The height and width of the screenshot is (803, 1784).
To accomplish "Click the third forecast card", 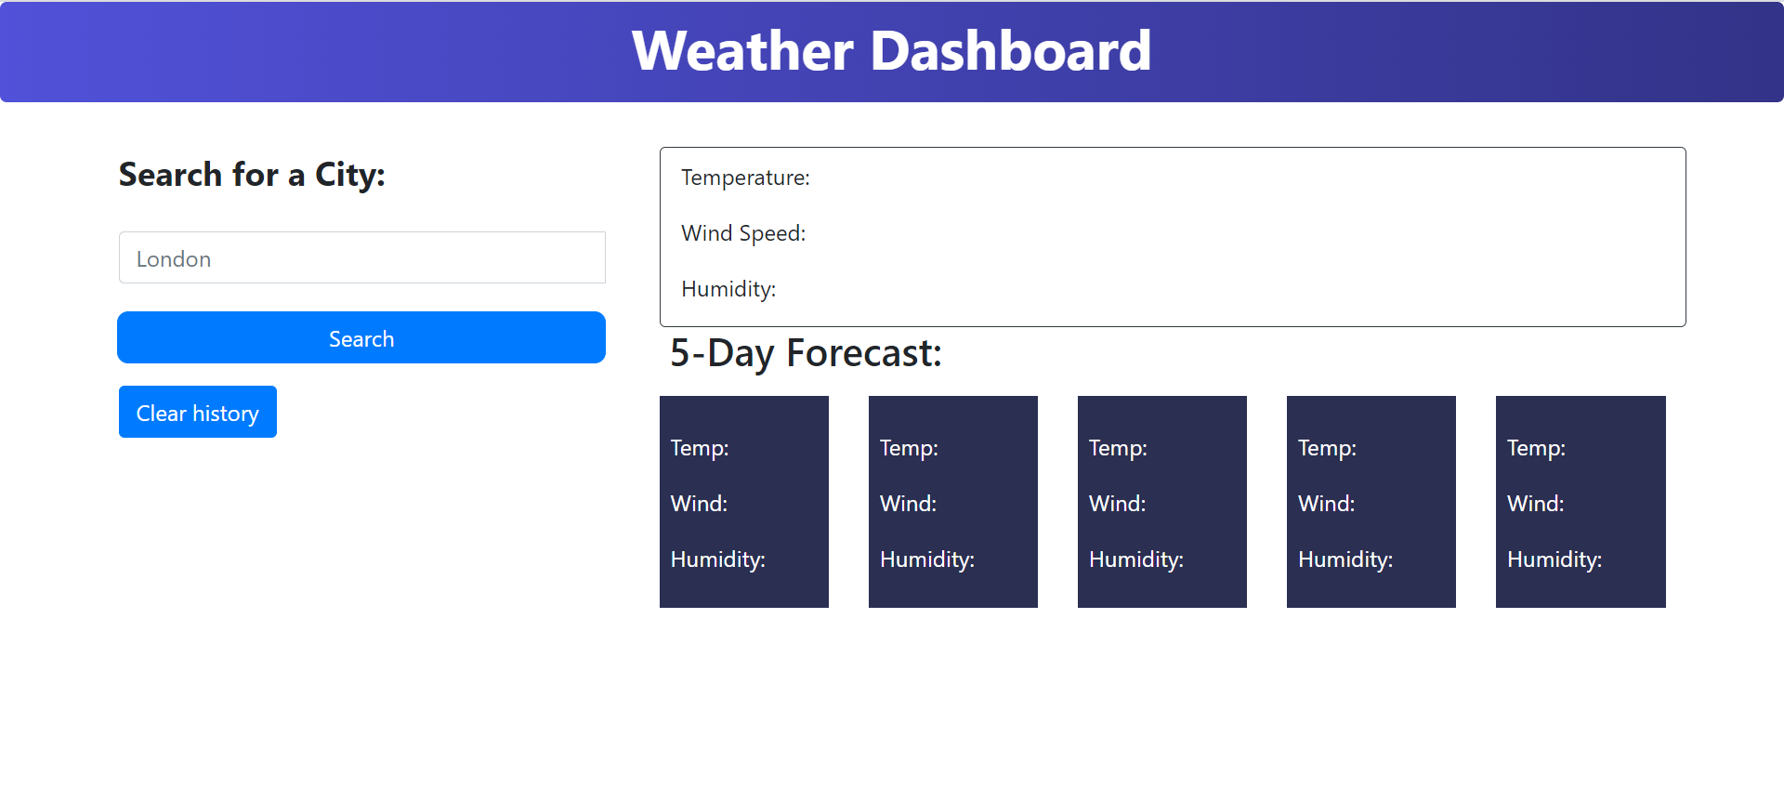I will click(x=1161, y=502).
